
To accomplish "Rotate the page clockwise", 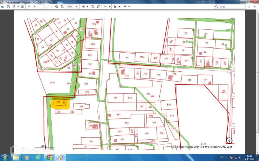I will (x=98, y=7).
